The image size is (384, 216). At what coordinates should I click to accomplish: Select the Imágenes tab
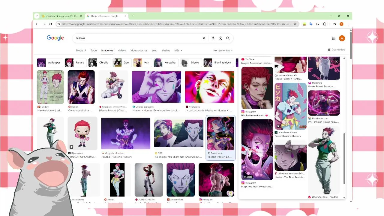pos(107,50)
